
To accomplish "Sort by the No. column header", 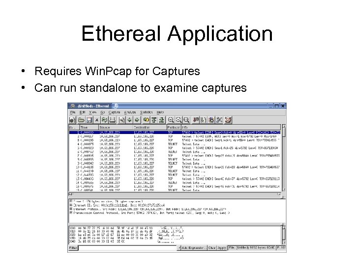I will [x=74, y=127].
